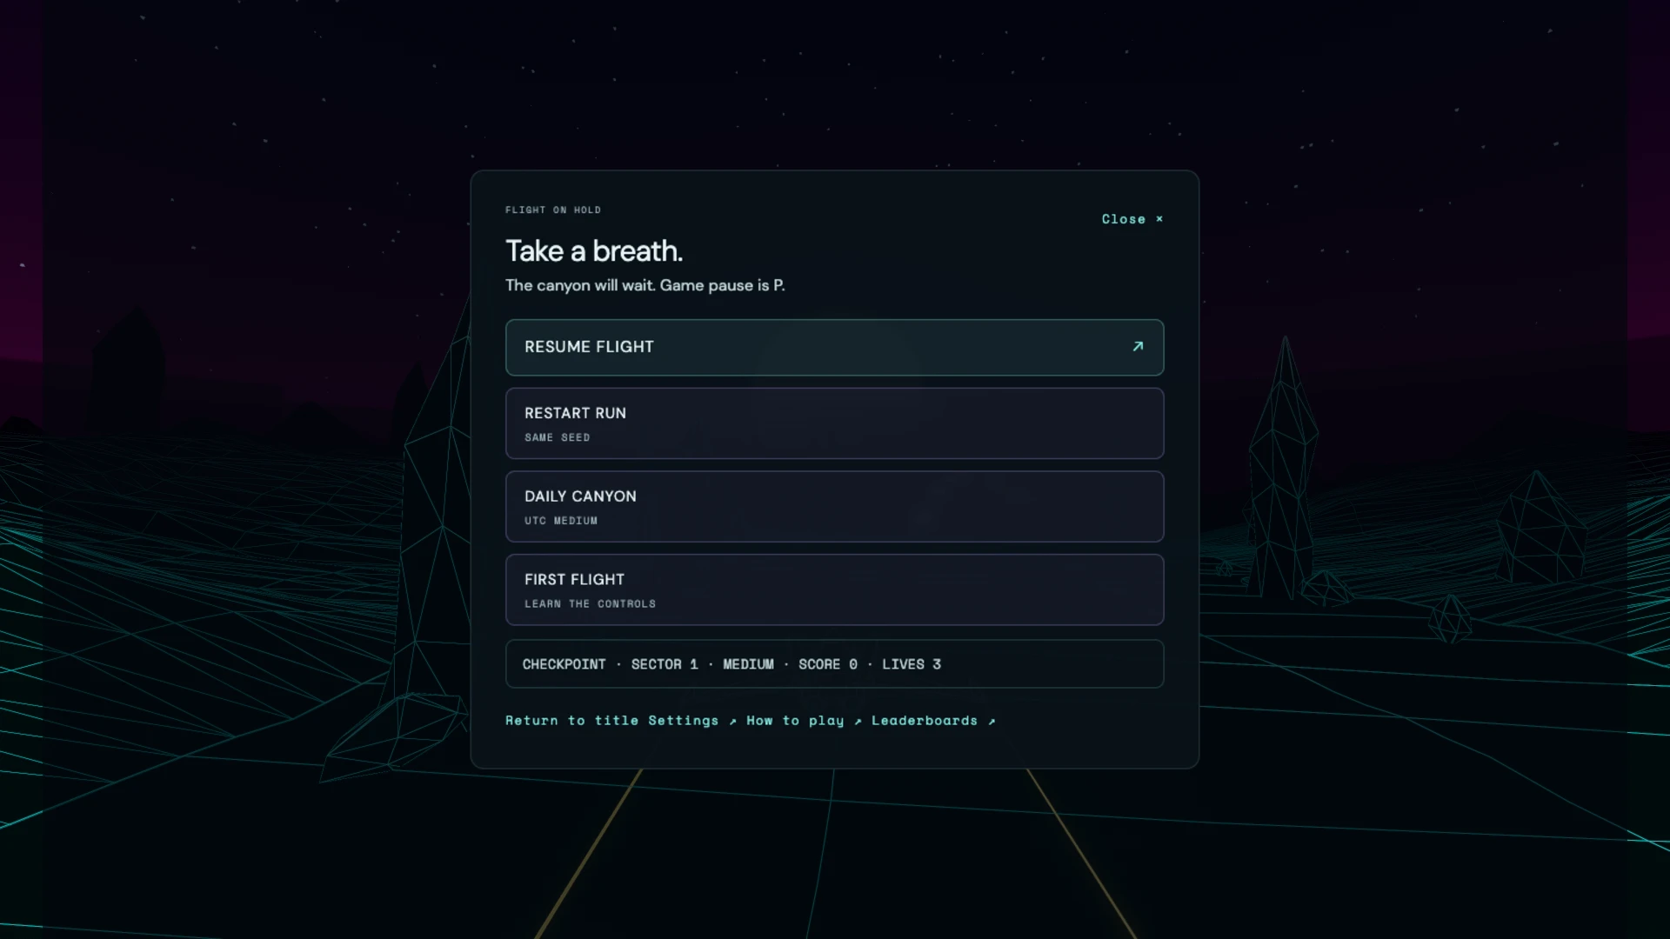Image resolution: width=1670 pixels, height=939 pixels.
Task: Open First Flight tutorial
Action: tap(834, 589)
